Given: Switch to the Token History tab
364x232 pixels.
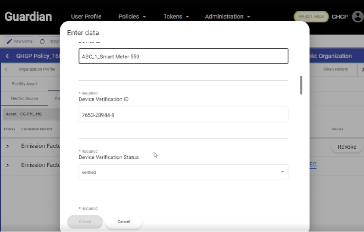Looking at the screenshot, I should click(x=335, y=69).
